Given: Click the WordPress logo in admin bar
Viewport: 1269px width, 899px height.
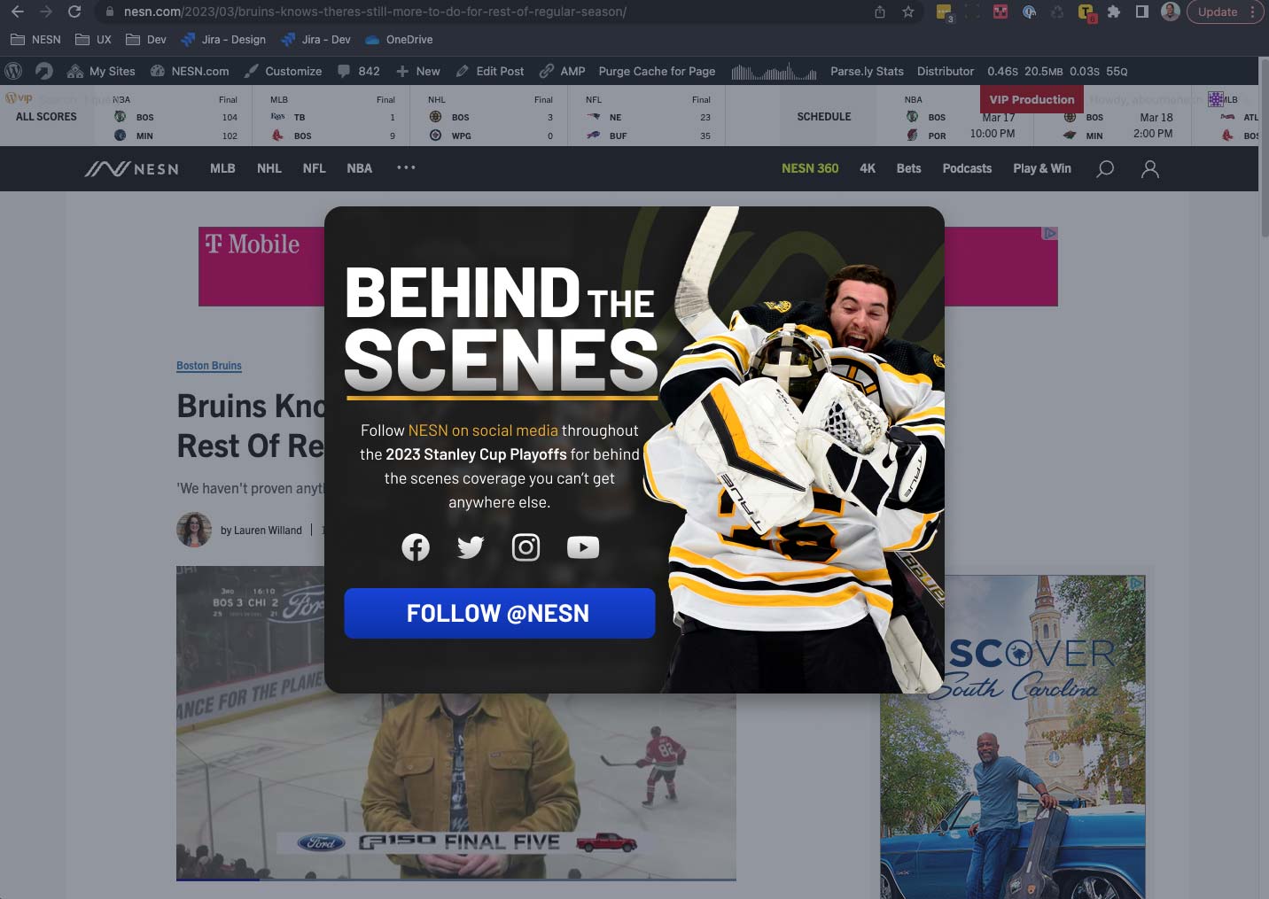Looking at the screenshot, I should pos(13,71).
